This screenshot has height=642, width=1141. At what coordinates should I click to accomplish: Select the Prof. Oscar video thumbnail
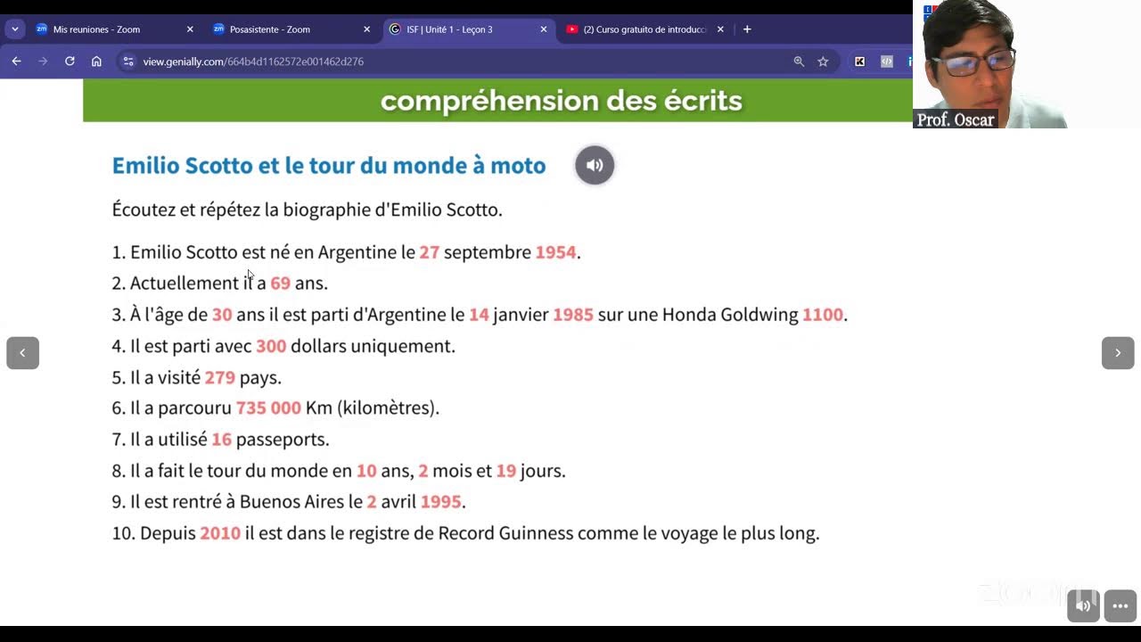point(1027,64)
